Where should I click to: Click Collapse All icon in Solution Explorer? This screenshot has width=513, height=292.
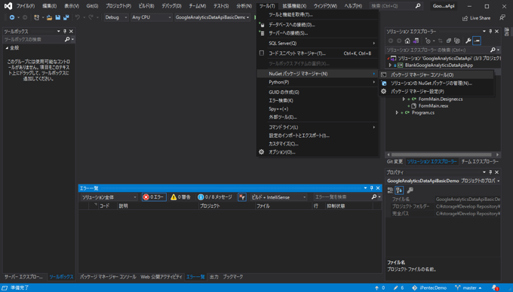pos(449,41)
